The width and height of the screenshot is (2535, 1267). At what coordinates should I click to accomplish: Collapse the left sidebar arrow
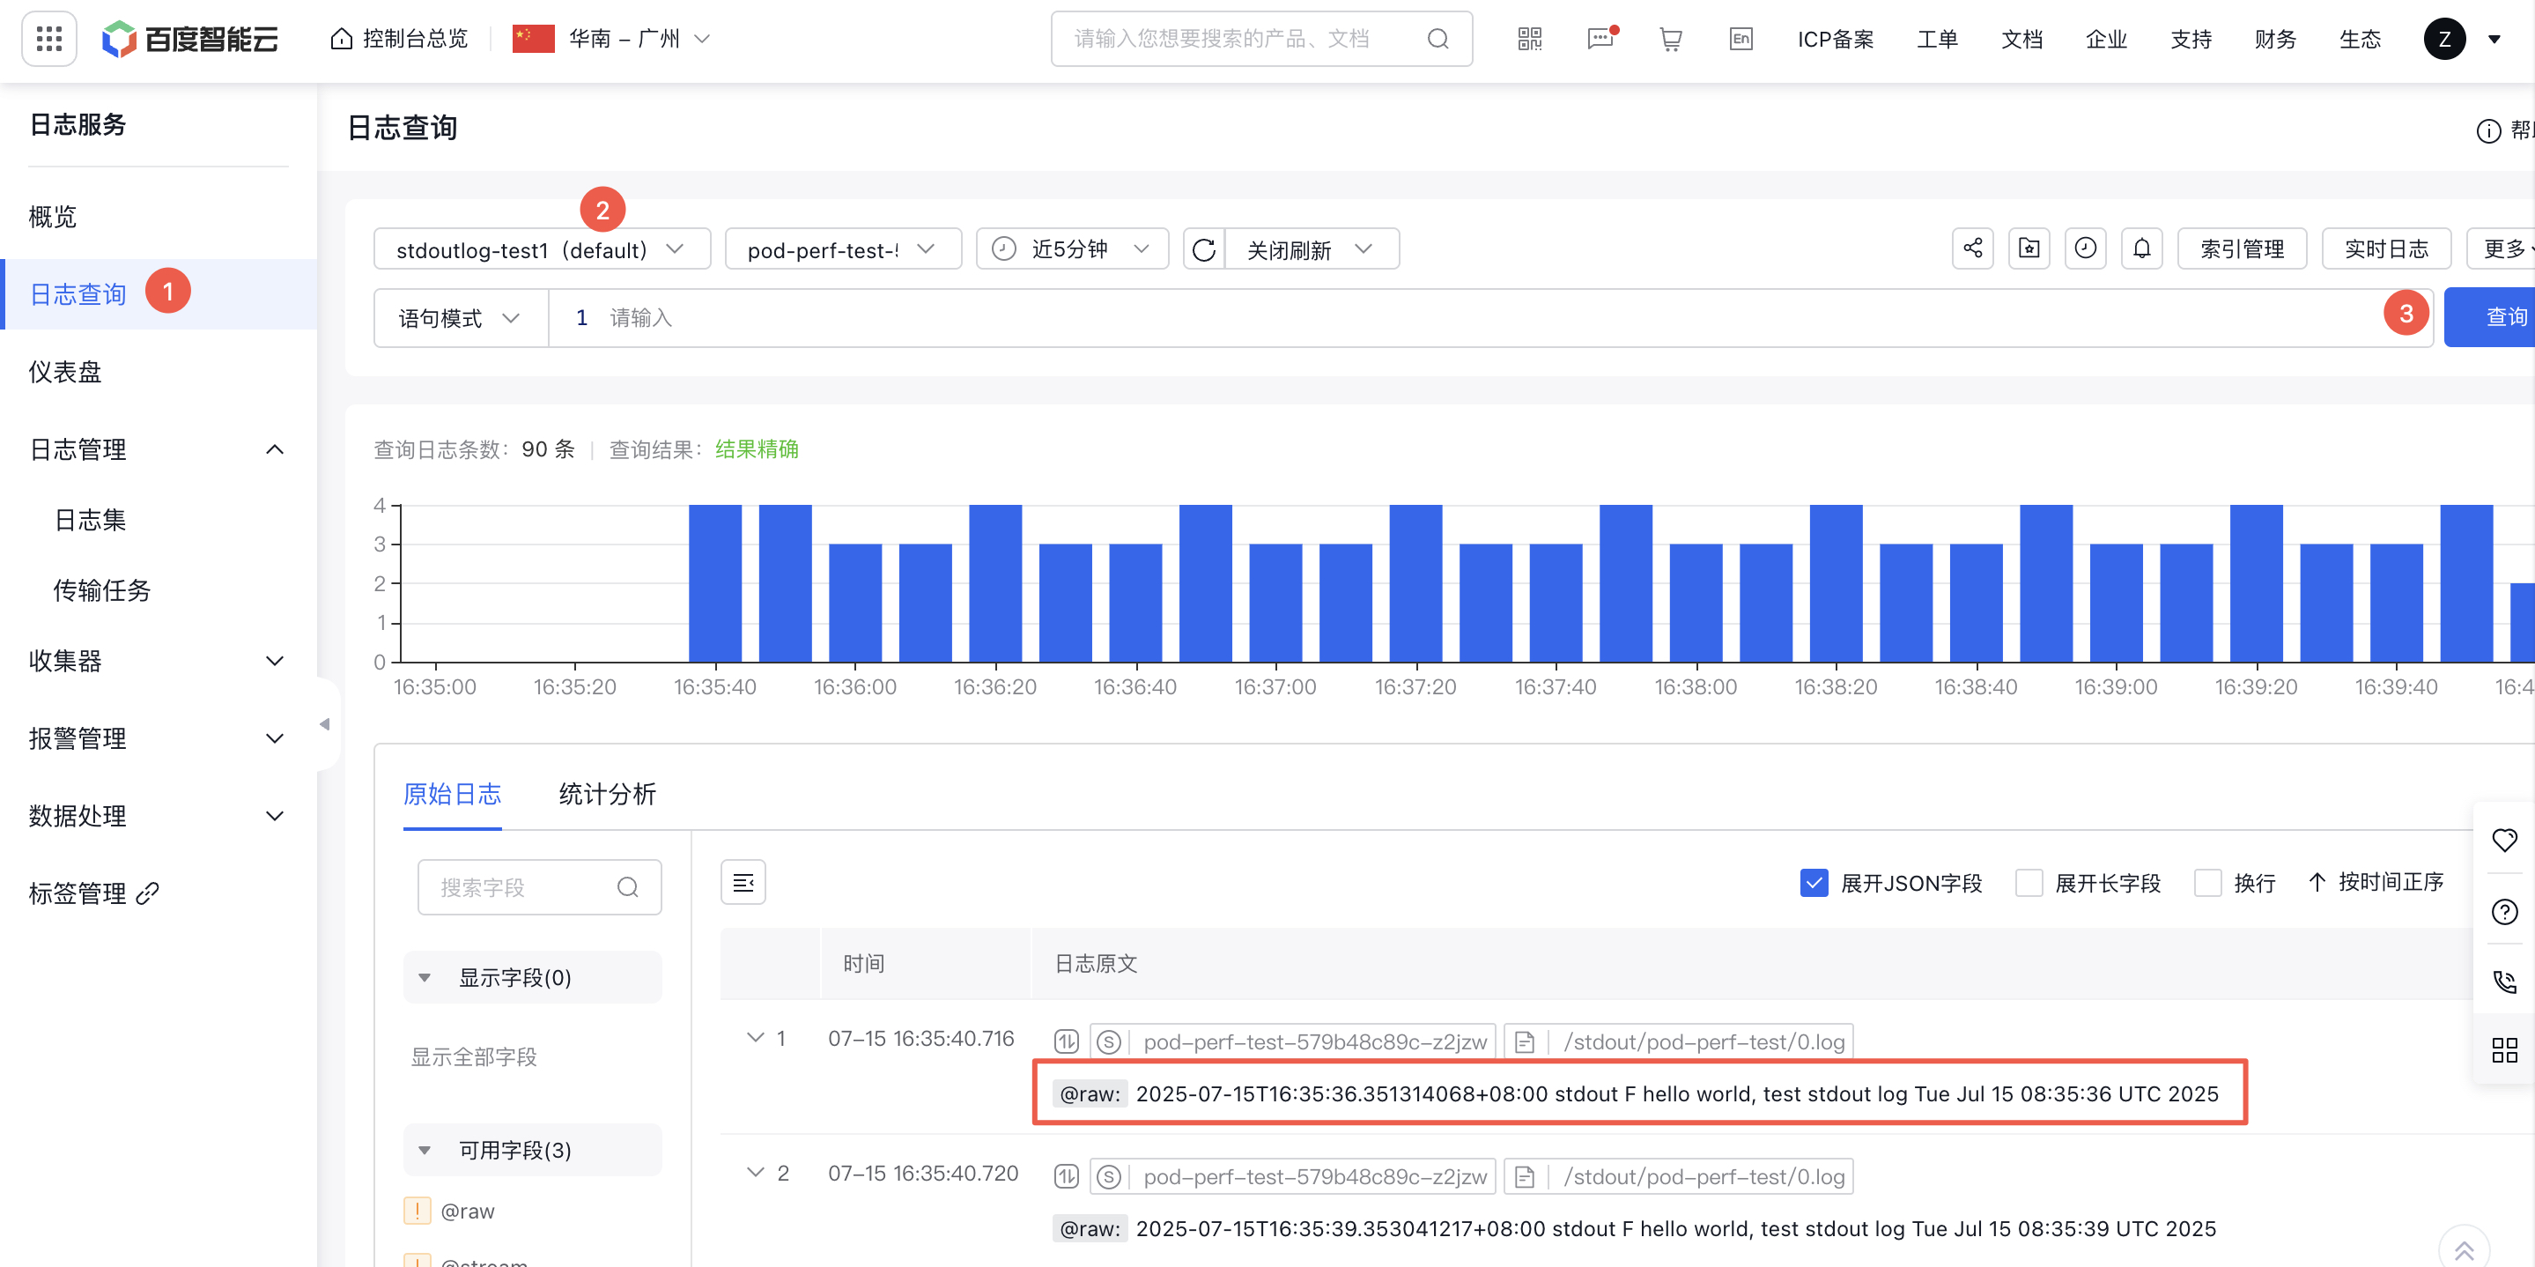coord(325,724)
